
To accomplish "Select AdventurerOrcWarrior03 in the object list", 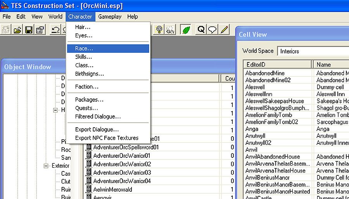I will click(x=122, y=173).
